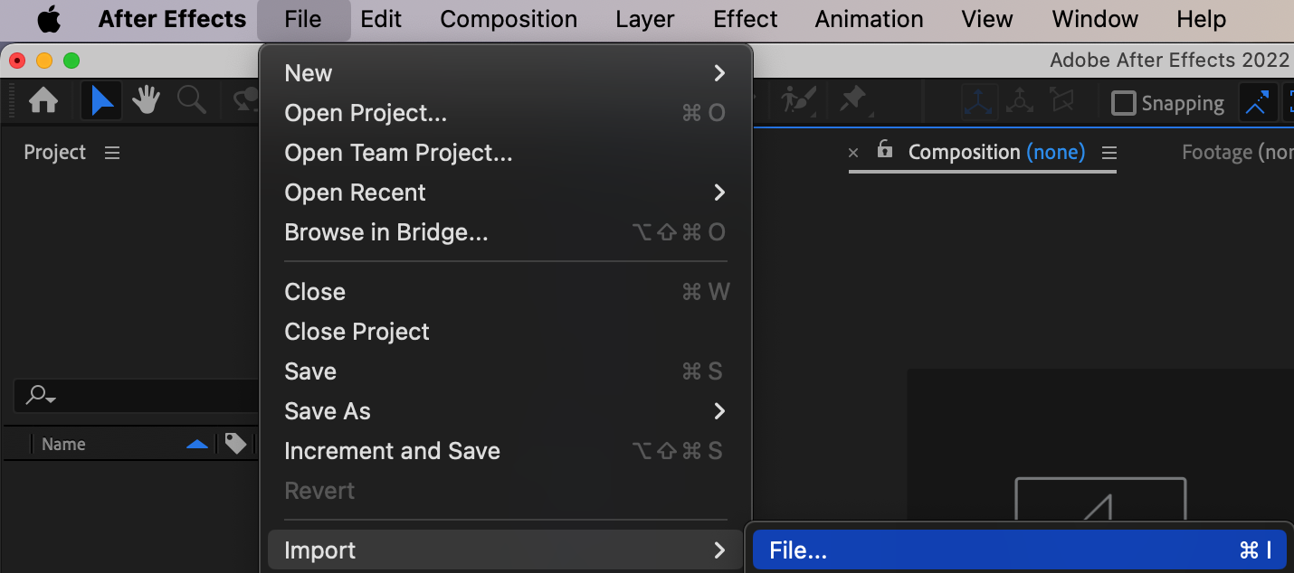The image size is (1294, 573).
Task: Open the Composition menu in menu bar
Action: coord(509,19)
